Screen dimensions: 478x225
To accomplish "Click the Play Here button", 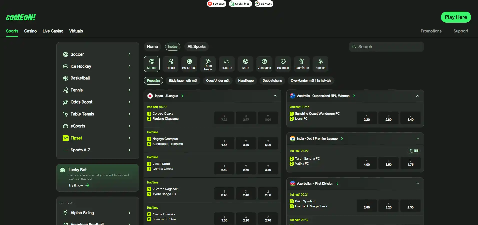I will click(456, 17).
